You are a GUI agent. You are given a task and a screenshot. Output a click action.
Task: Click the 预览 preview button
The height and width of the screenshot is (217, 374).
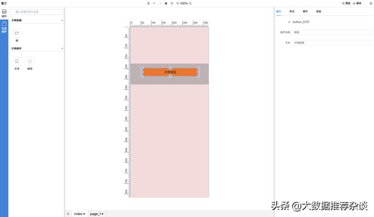pos(346,3)
